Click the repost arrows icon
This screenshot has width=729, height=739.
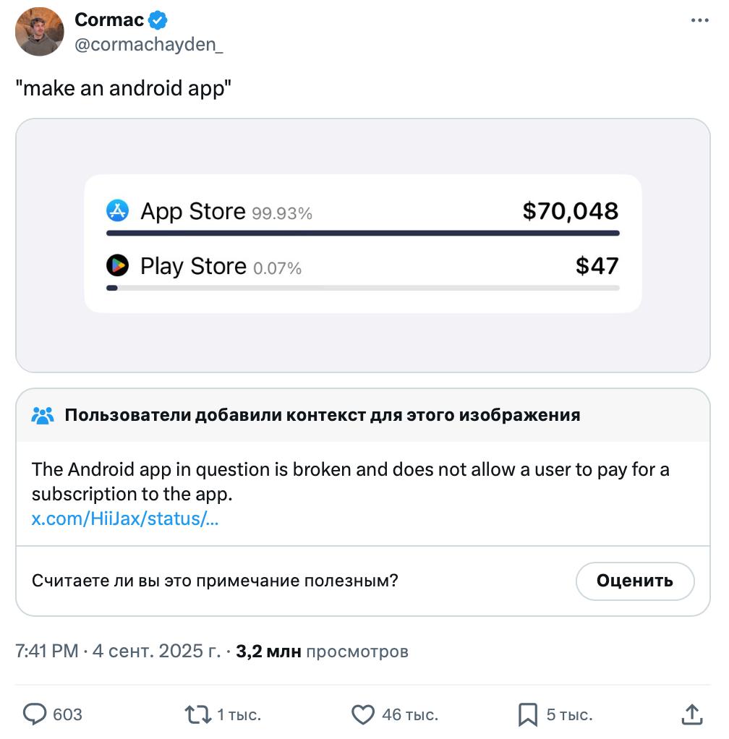click(197, 714)
